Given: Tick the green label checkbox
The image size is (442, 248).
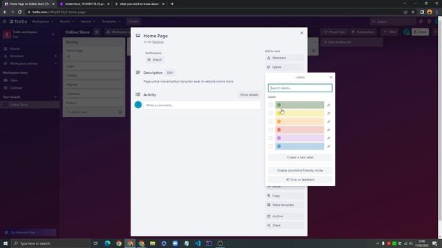Looking at the screenshot, I should click(271, 105).
